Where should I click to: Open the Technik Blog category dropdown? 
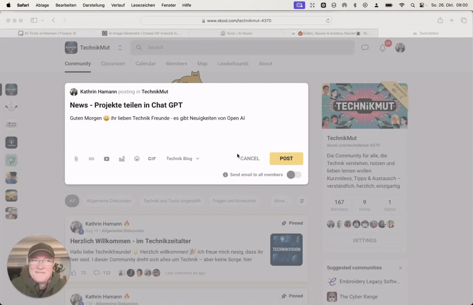[x=182, y=159]
